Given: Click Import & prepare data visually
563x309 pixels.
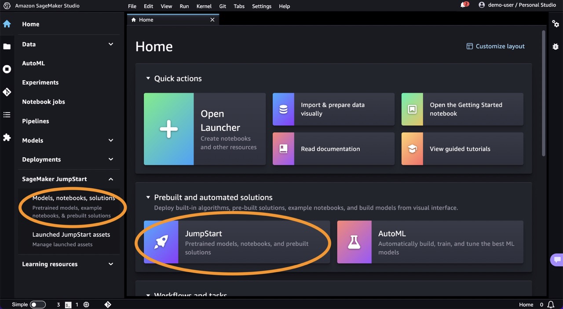Looking at the screenshot, I should click(333, 109).
